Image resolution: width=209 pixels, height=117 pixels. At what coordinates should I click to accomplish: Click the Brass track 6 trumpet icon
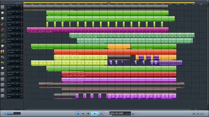[x=2, y=35]
